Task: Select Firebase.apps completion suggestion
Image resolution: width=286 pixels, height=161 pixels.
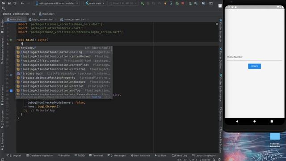Action: [64, 73]
